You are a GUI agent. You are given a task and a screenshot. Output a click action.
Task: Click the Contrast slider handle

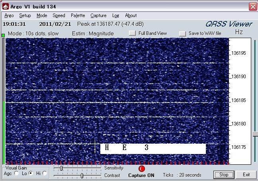click(x=82, y=175)
